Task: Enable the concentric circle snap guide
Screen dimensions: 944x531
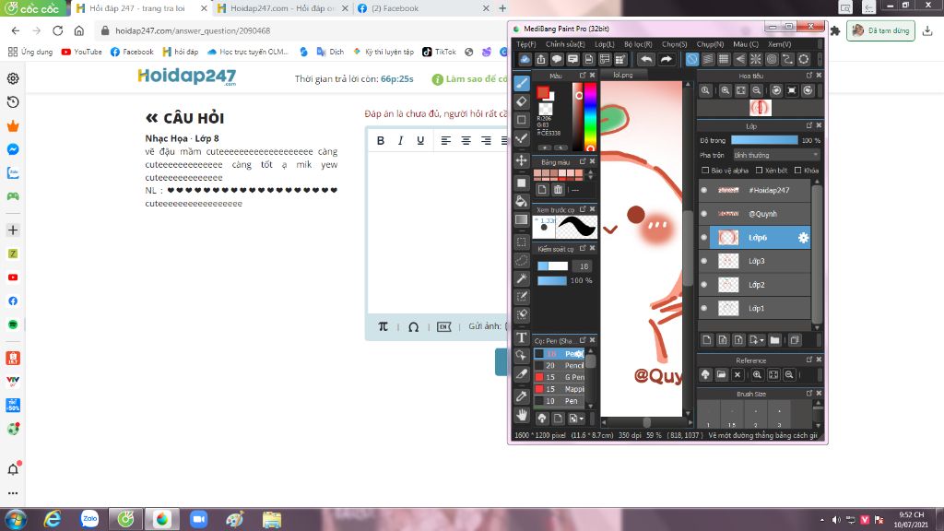Action: click(772, 59)
